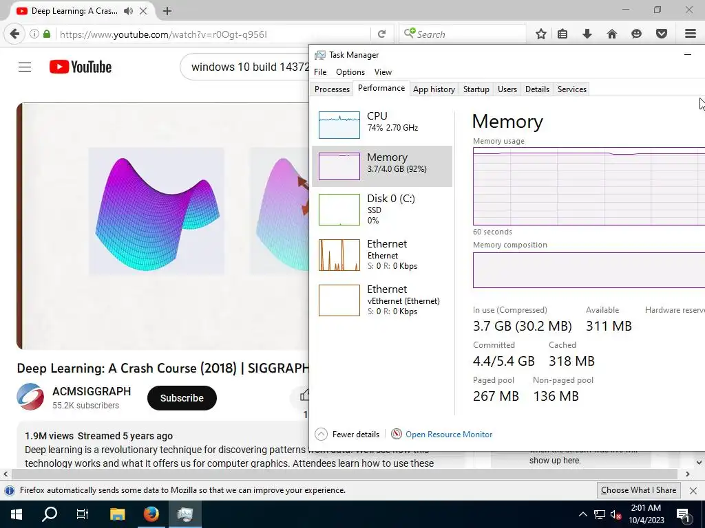Click the Open Resource Monitor icon

[396, 434]
